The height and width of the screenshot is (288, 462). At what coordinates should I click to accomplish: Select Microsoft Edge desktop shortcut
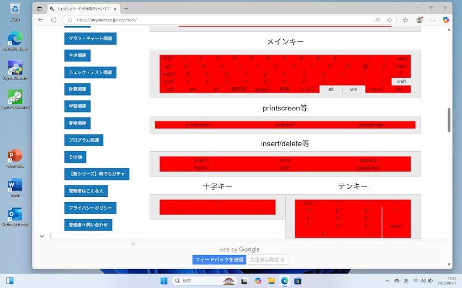(x=15, y=41)
